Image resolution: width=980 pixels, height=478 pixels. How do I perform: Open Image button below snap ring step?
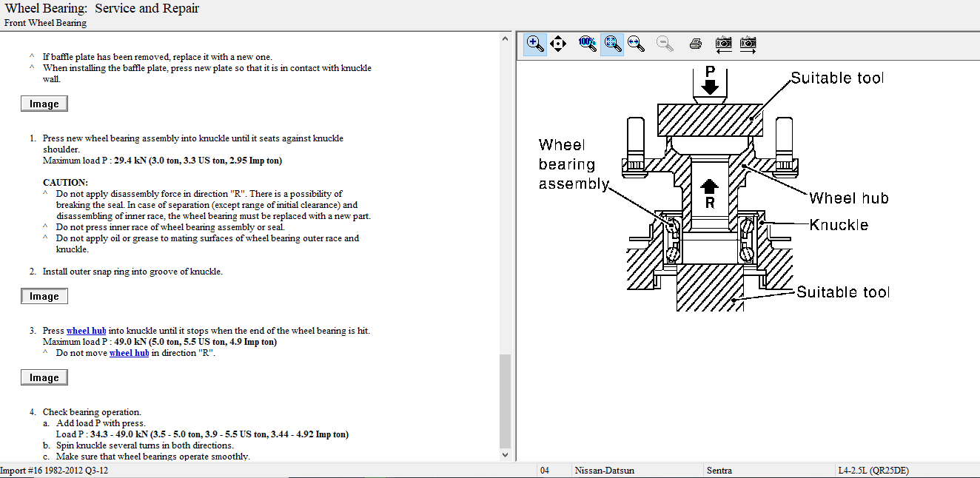pyautogui.click(x=44, y=297)
